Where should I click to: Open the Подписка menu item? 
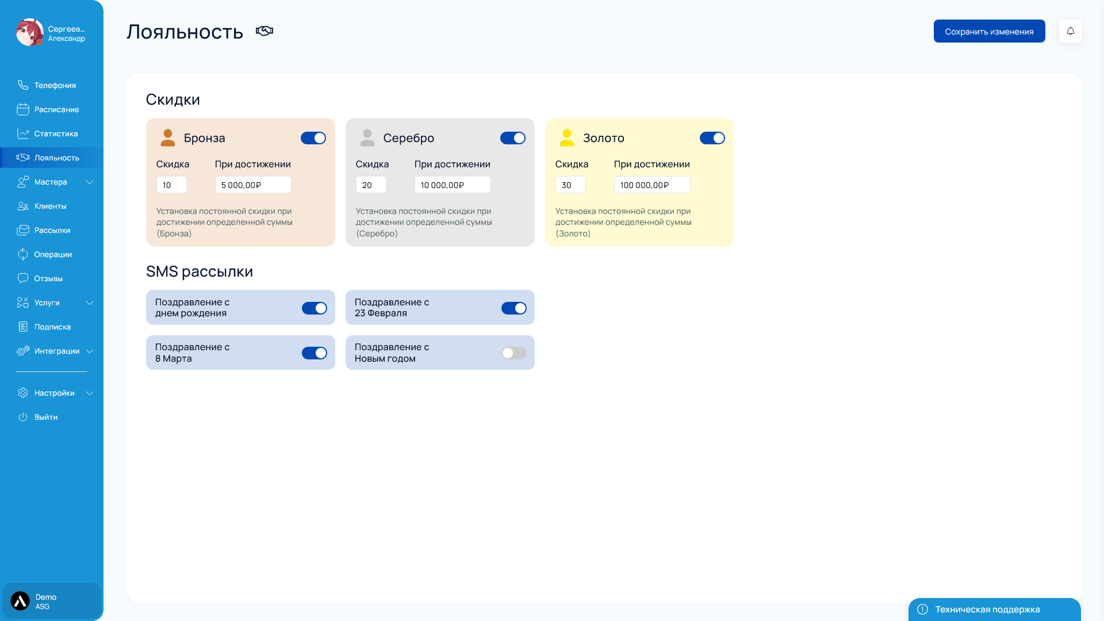point(52,327)
